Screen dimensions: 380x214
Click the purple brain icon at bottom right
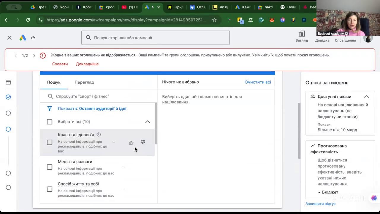tap(374, 198)
